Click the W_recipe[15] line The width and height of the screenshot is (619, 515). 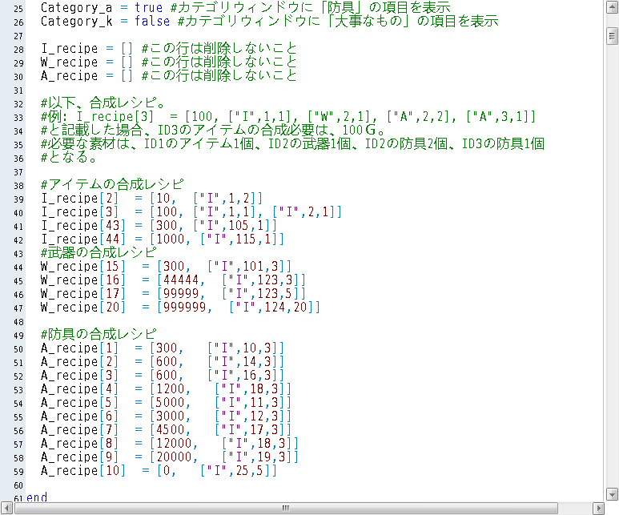(x=167, y=266)
